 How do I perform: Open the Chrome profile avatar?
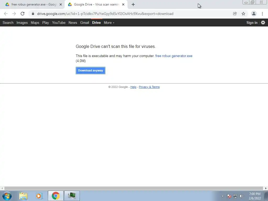pyautogui.click(x=254, y=14)
